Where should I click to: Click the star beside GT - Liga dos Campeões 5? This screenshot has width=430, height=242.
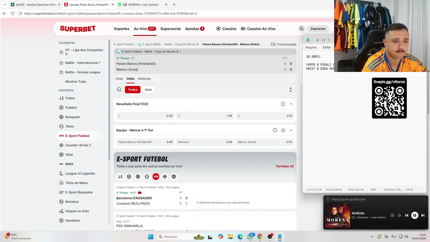pos(61,52)
